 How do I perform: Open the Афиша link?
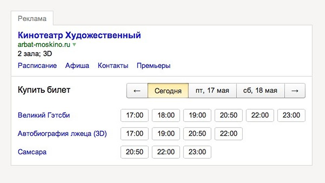77,66
